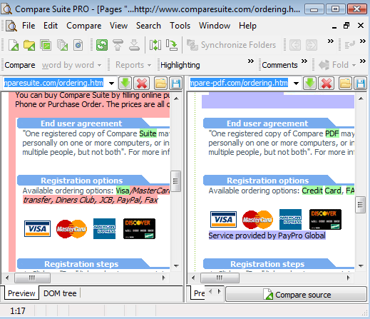This screenshot has height=319, width=370.
Task: Click the forward arrow toolbar icon
Action: pos(312,45)
